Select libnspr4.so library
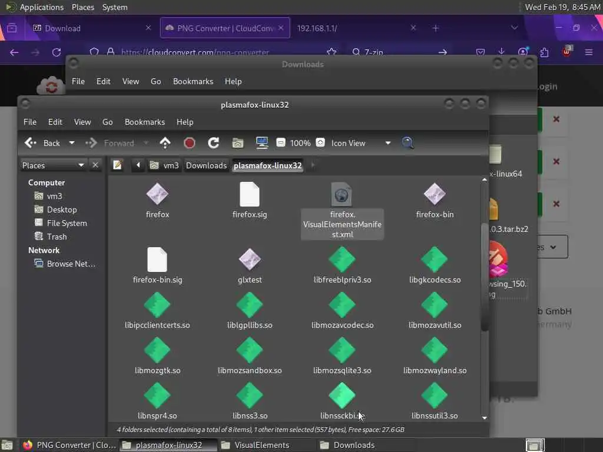The height and width of the screenshot is (452, 603). click(x=157, y=395)
